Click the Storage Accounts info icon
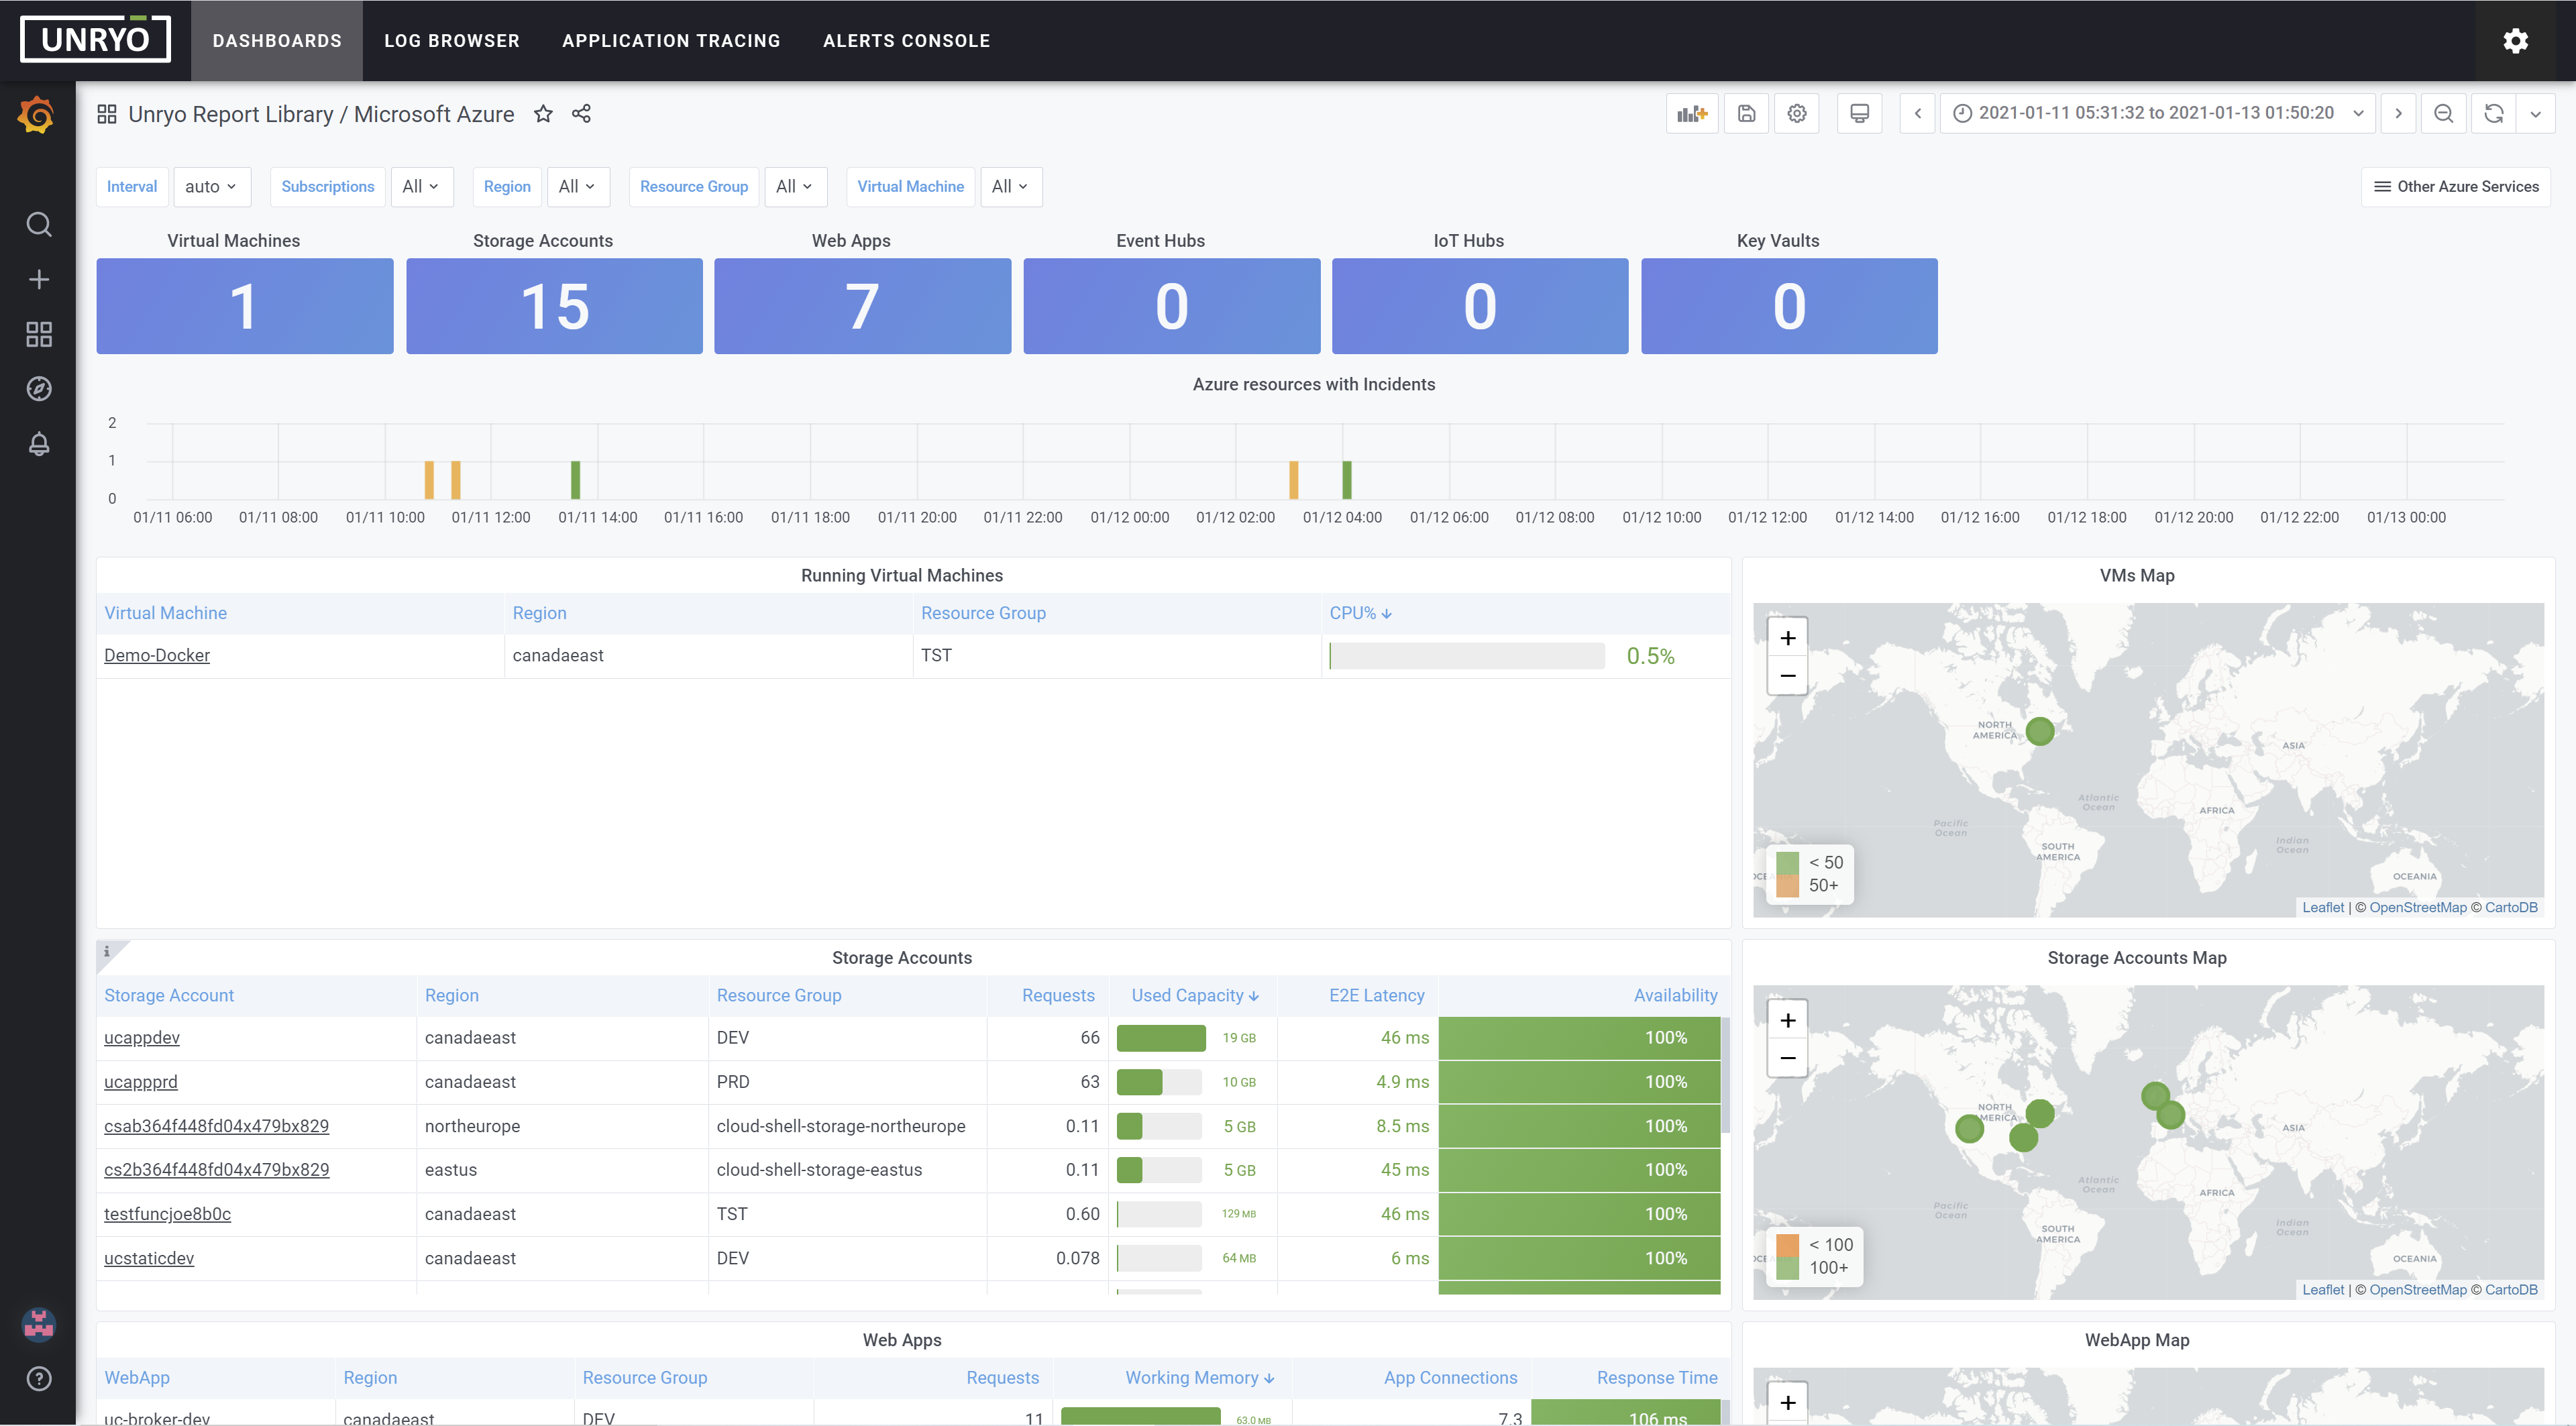The image size is (2576, 1426). click(x=107, y=951)
